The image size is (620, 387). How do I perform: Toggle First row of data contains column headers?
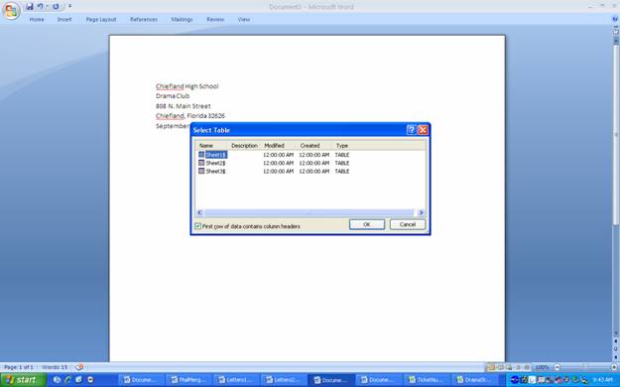pos(197,226)
